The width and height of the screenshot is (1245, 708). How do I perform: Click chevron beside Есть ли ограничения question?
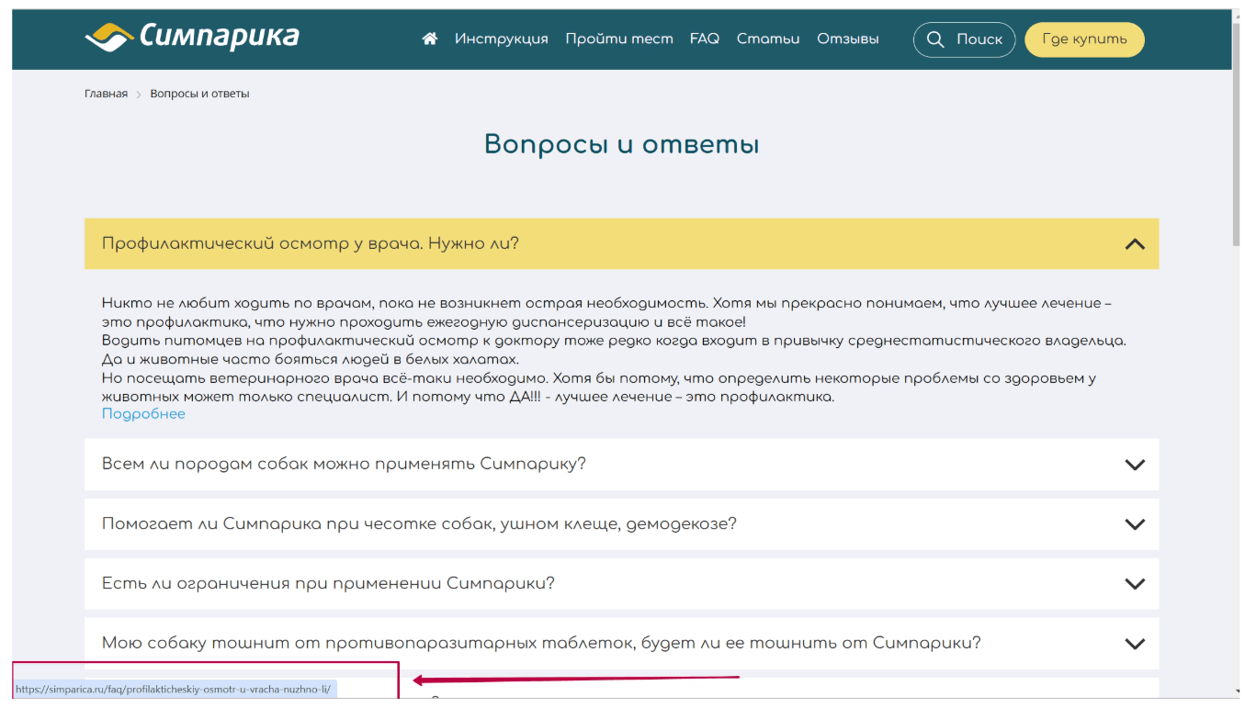click(x=1135, y=584)
